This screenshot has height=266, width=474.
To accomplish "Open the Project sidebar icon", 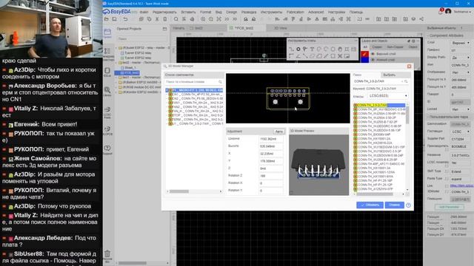I will coord(107,33).
